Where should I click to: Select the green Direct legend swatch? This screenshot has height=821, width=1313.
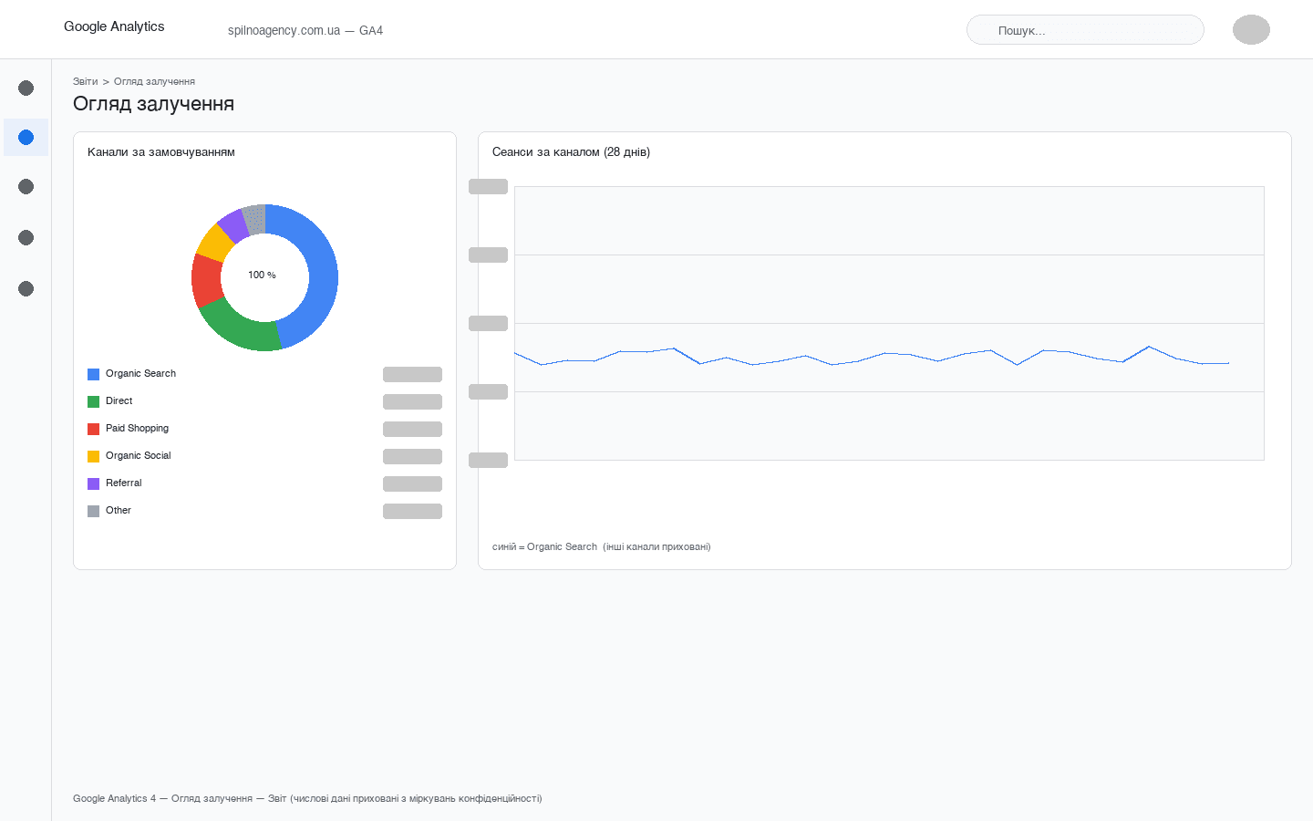tap(93, 401)
